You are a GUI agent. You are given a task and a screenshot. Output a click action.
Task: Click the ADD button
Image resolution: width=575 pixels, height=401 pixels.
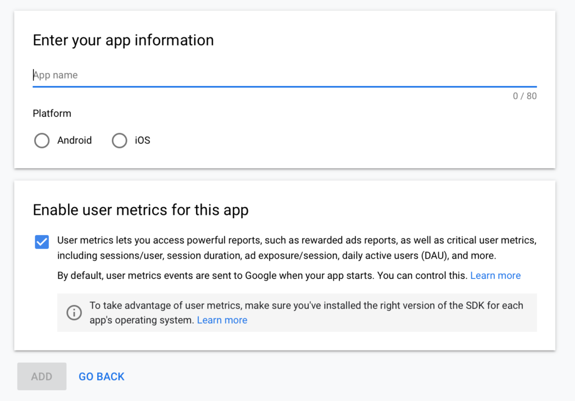tap(42, 376)
